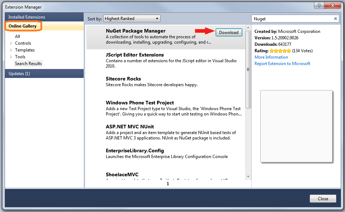Select the JScript Editor Extensions result

(166, 60)
